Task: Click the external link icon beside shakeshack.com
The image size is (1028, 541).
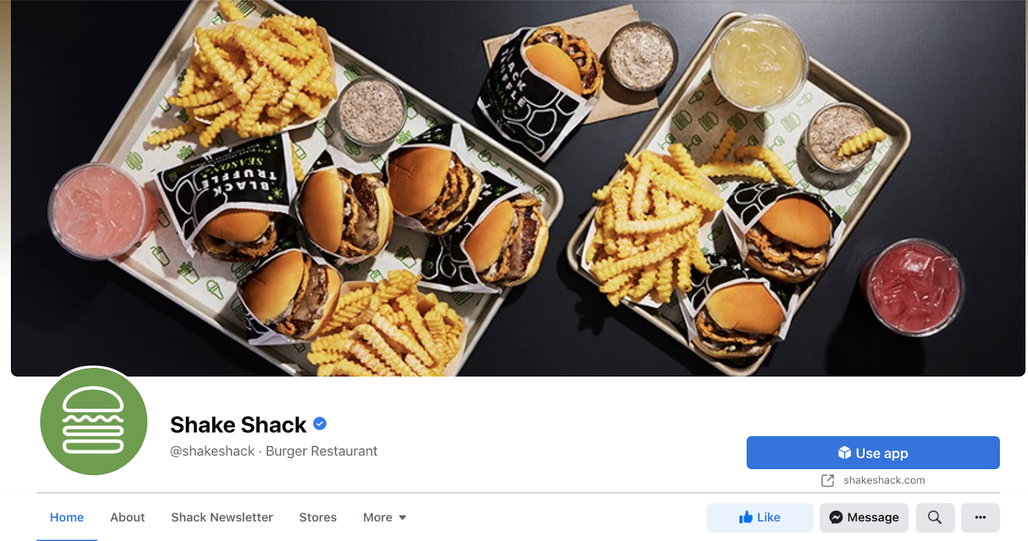Action: (828, 481)
